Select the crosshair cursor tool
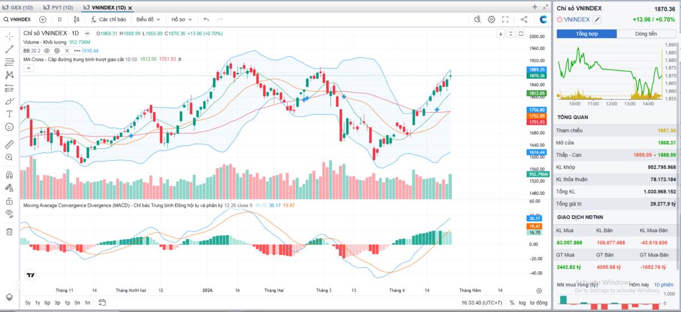The height and width of the screenshot is (312, 681). point(9,36)
